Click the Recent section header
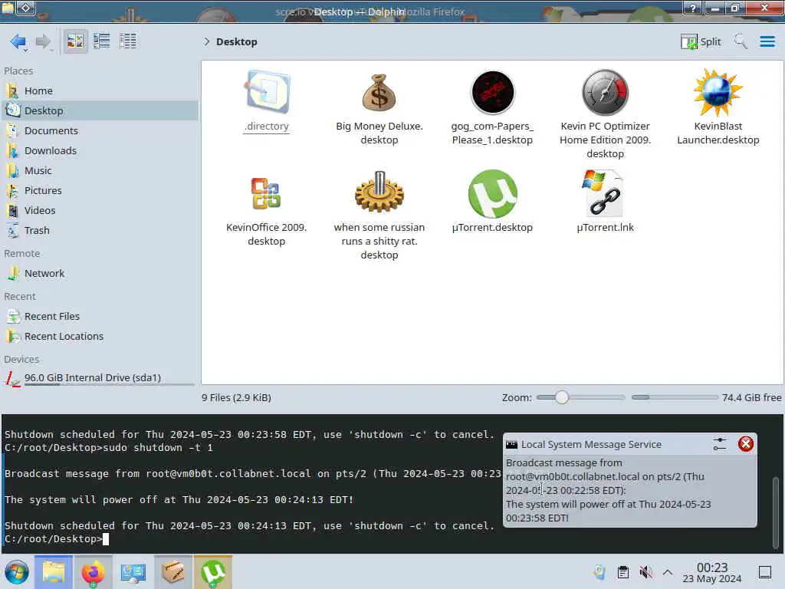 pos(20,297)
